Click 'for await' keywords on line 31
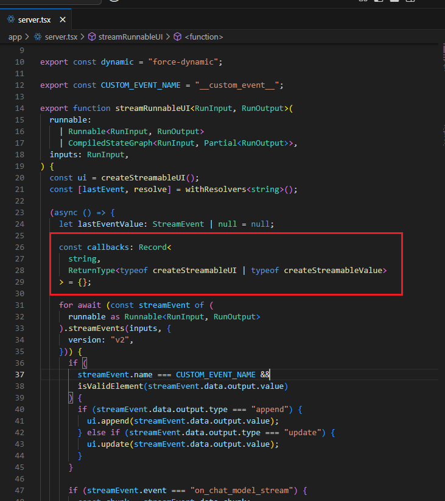 [80, 305]
